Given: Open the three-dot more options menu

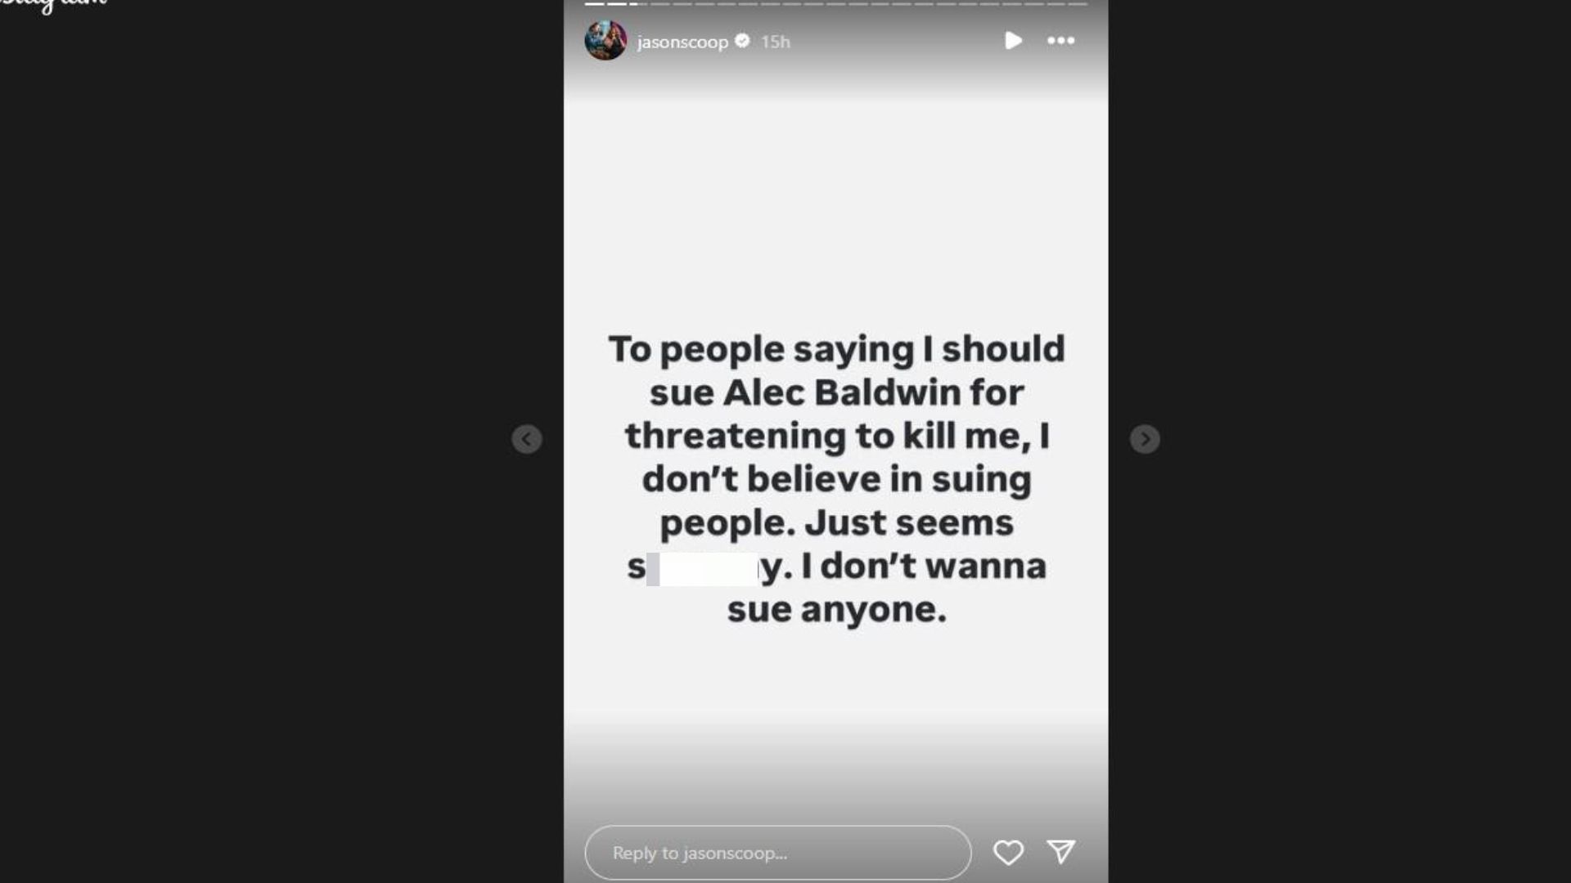Looking at the screenshot, I should [1060, 41].
